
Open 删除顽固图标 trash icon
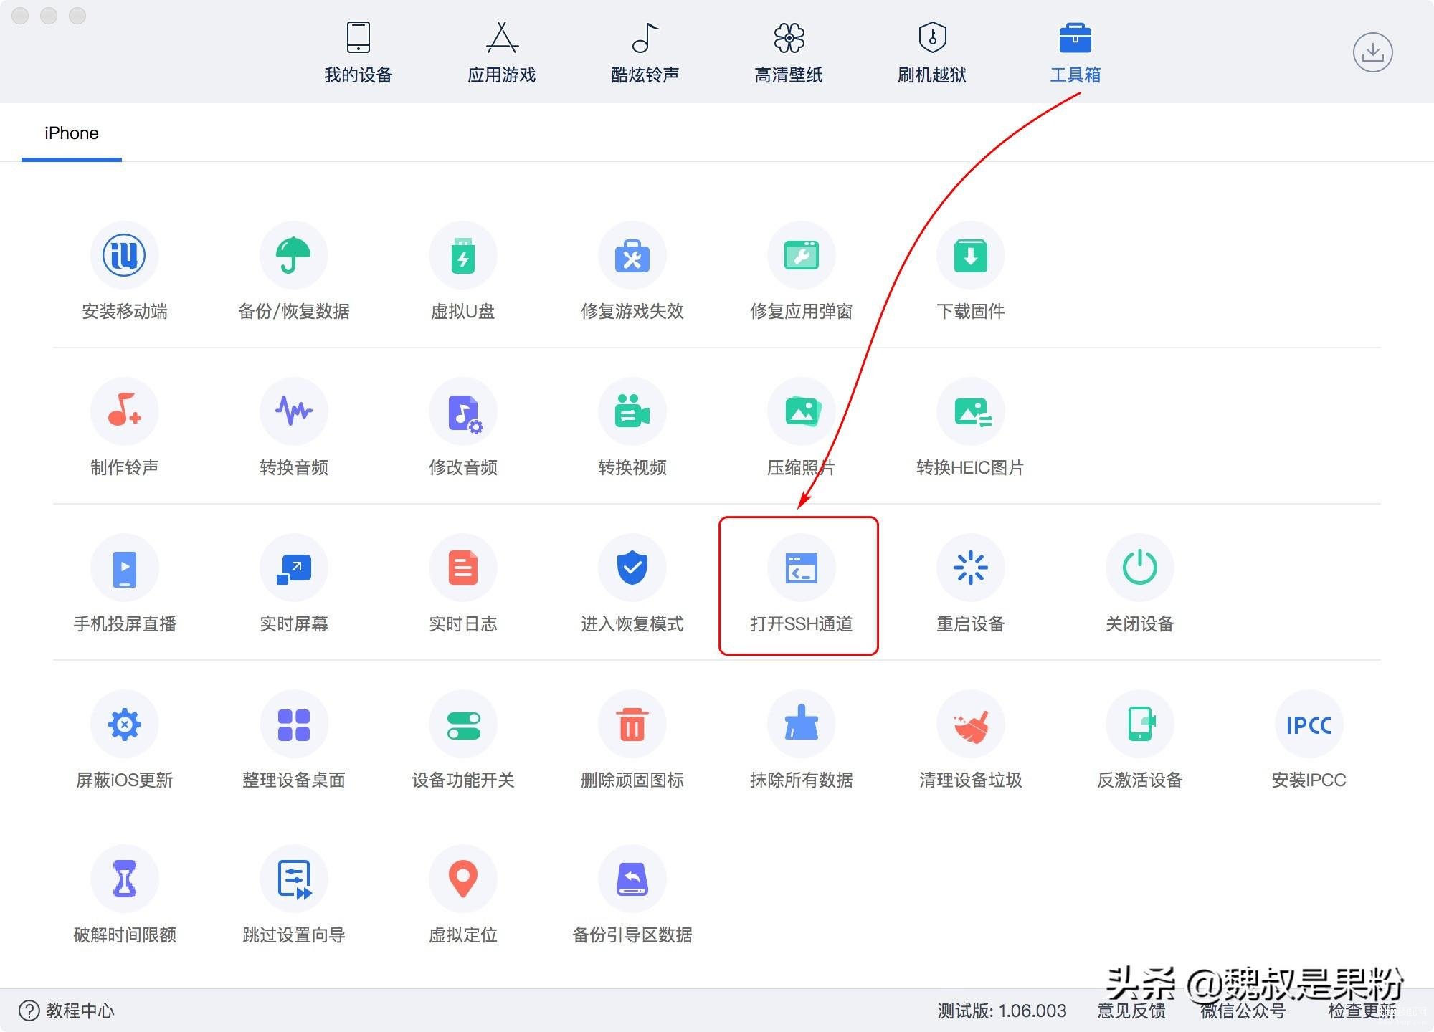click(632, 724)
